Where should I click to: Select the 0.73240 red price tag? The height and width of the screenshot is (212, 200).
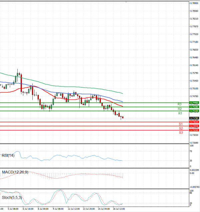click(x=194, y=130)
